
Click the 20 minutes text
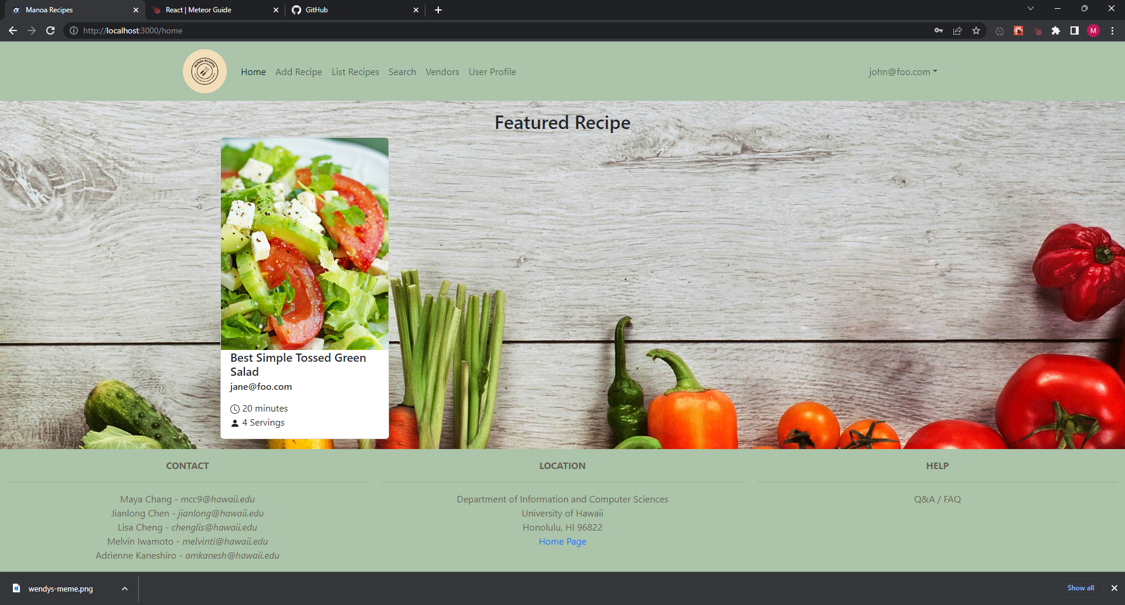[x=265, y=409]
